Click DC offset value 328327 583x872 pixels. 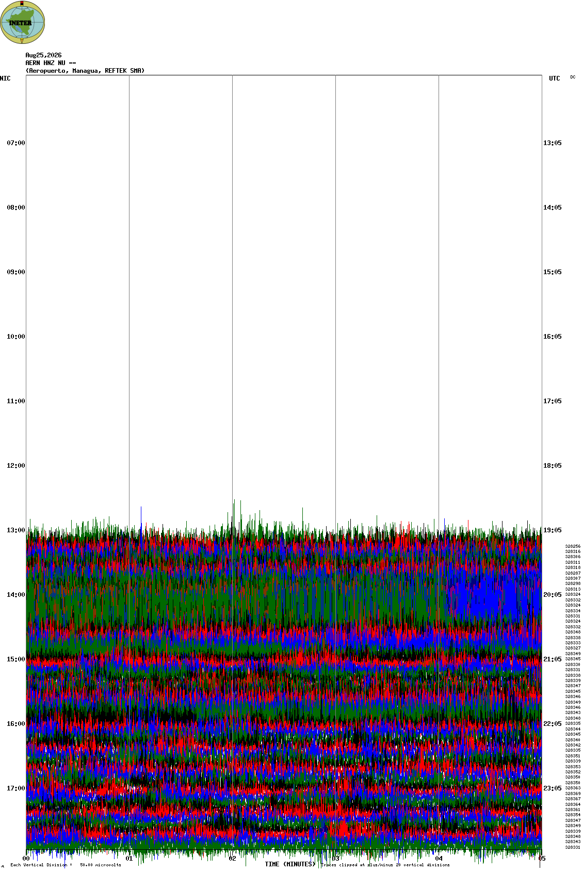pyautogui.click(x=573, y=648)
